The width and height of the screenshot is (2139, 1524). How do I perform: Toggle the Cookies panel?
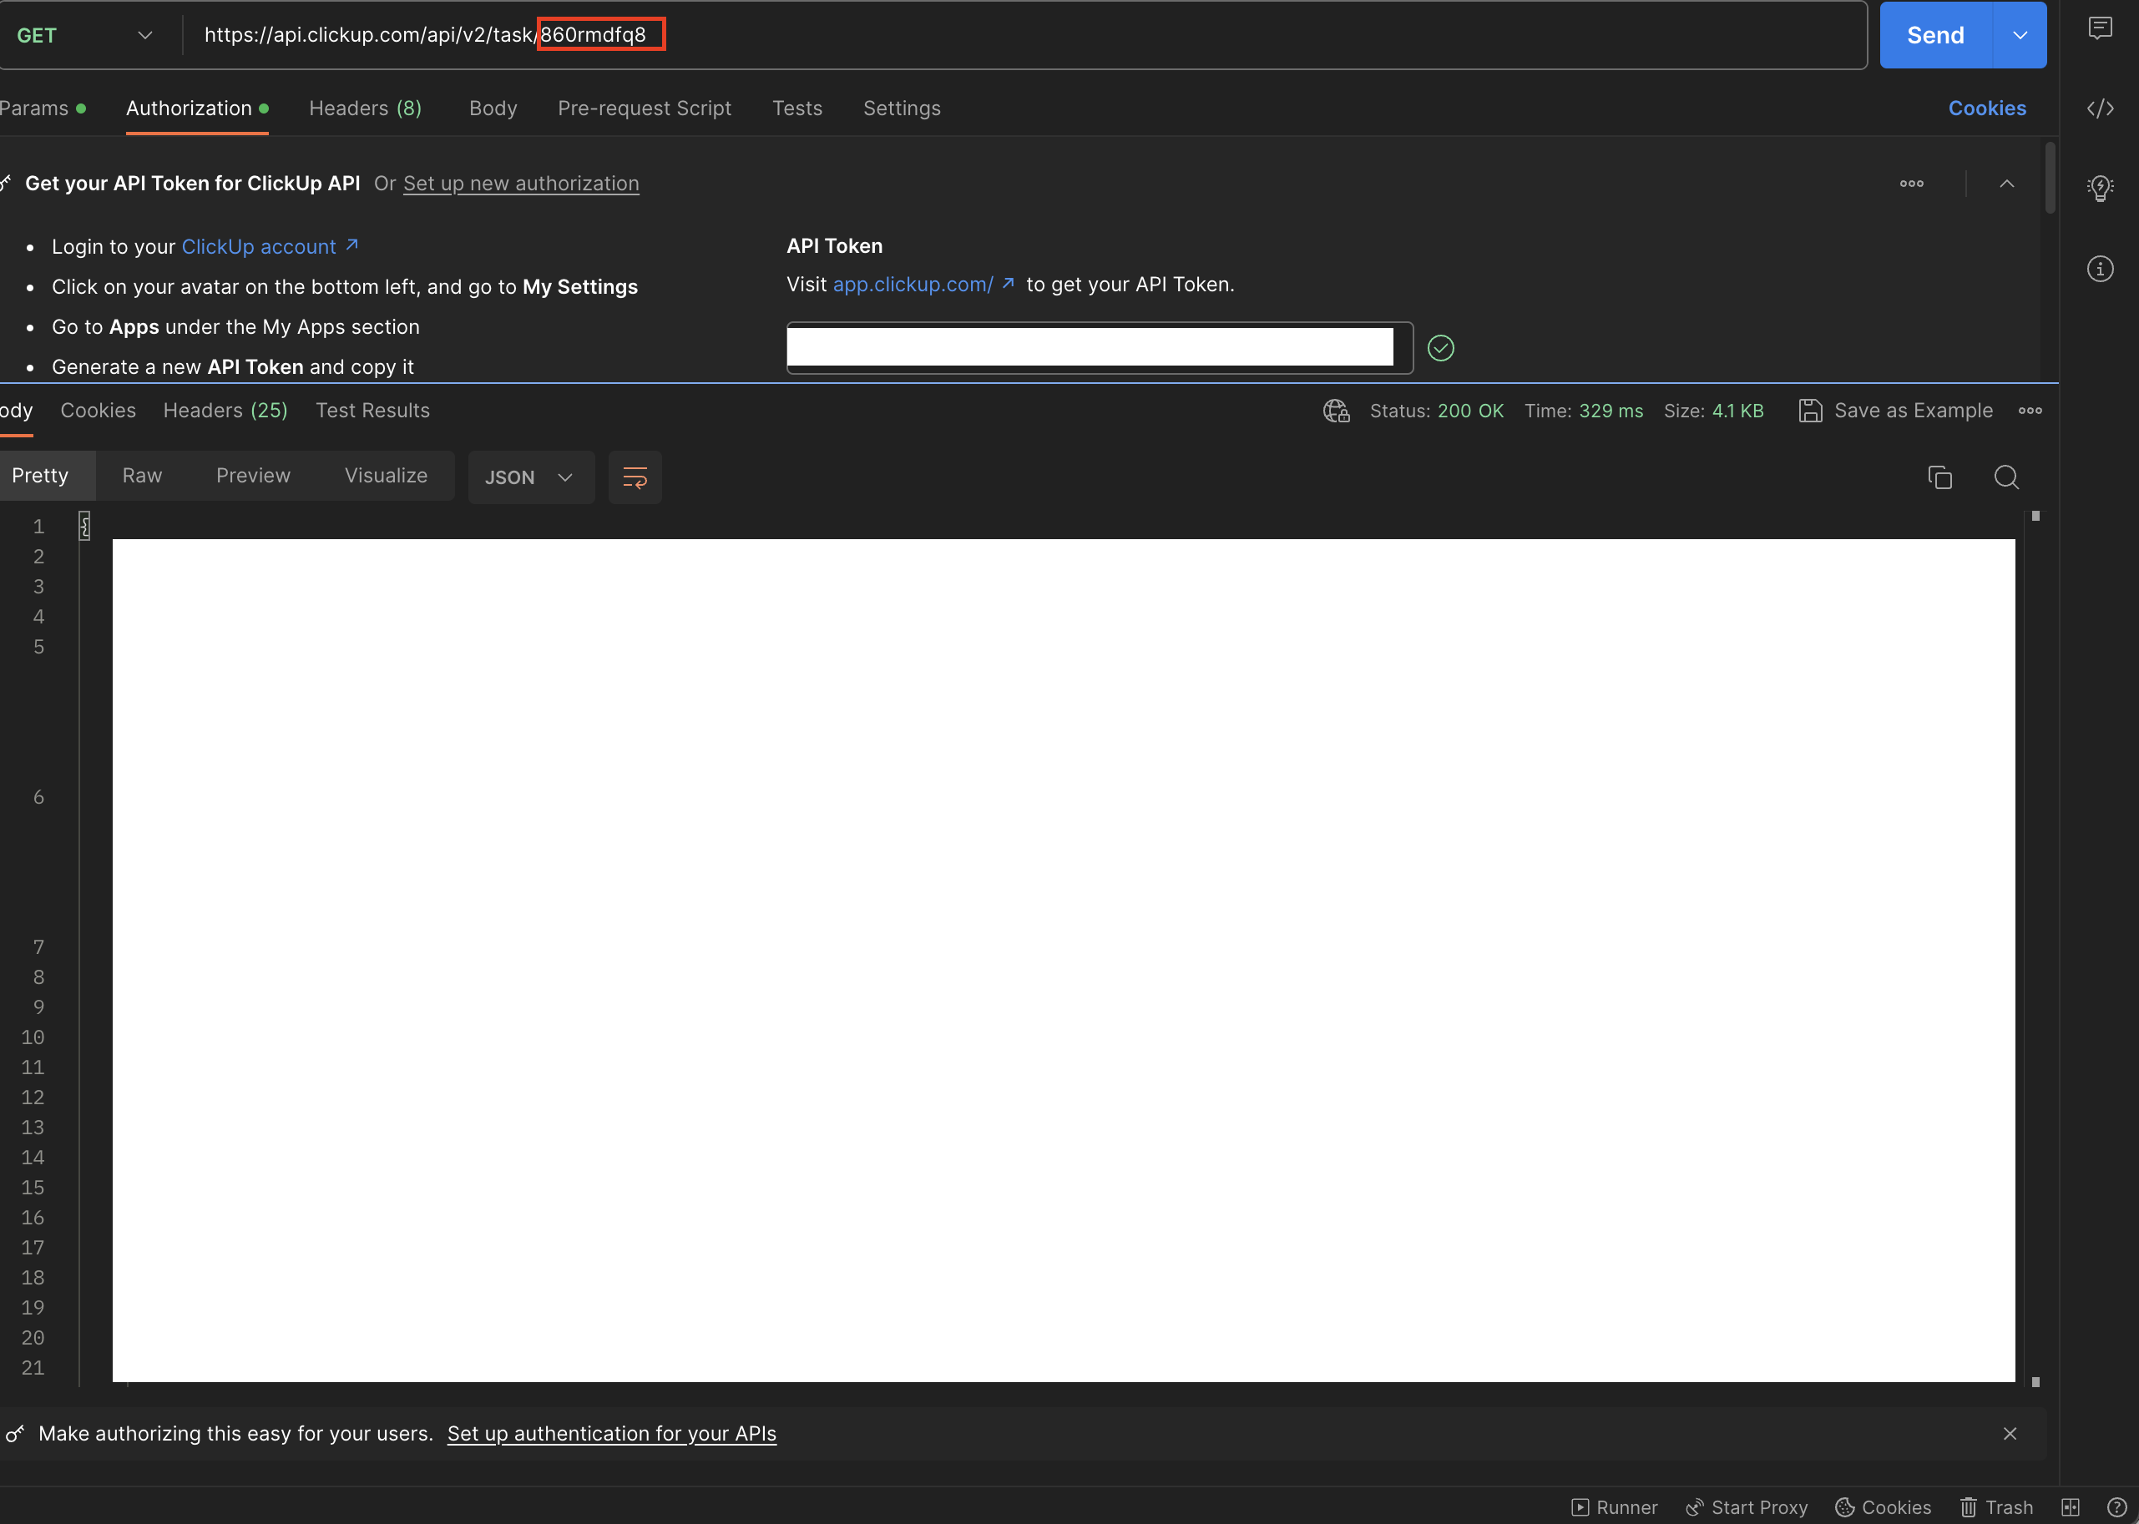pos(1985,108)
